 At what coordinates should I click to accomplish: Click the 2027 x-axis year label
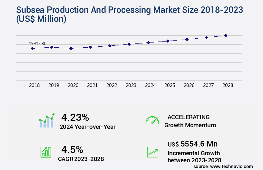tap(208, 85)
